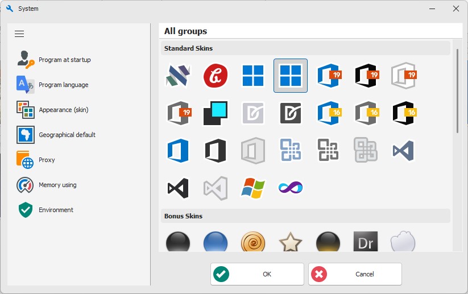The height and width of the screenshot is (294, 468).
Task: Apply the black Visual Studio skin
Action: point(178,188)
